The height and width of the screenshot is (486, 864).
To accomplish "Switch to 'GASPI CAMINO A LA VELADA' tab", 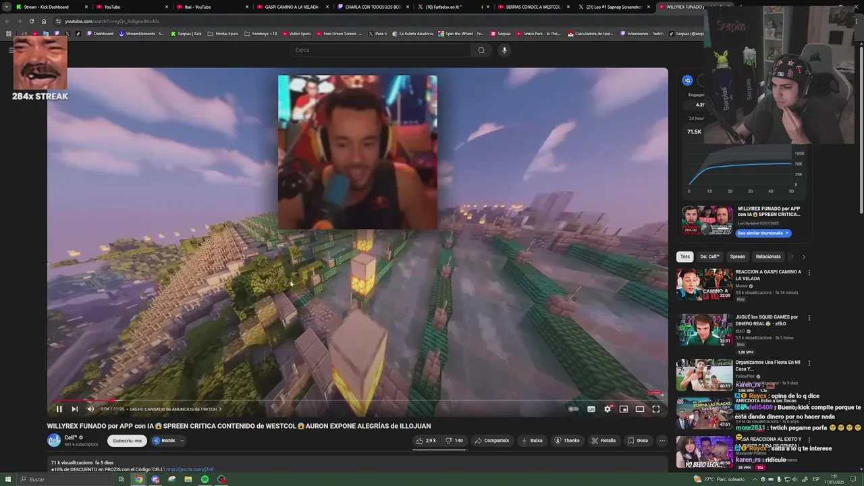I will [292, 7].
